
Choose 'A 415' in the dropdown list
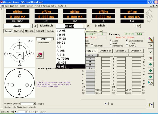point(71,55)
